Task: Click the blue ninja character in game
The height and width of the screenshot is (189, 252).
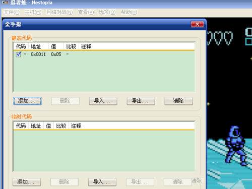Action: pos(236,146)
